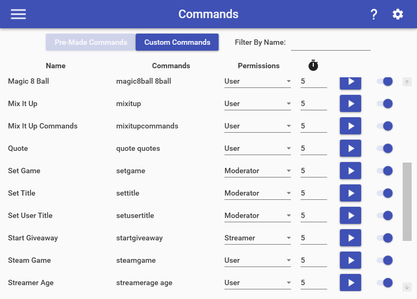Open the settings gear icon

pyautogui.click(x=398, y=14)
